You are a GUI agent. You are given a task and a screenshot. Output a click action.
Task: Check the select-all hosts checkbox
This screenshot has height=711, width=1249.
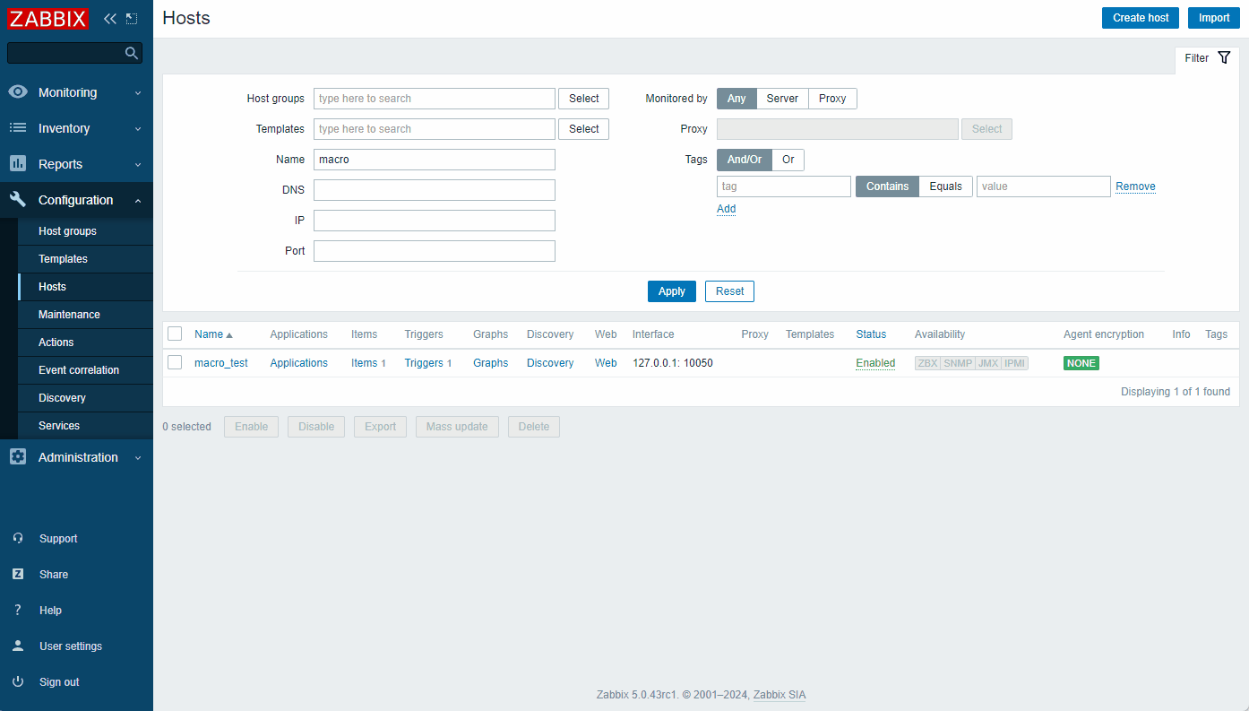pos(175,334)
